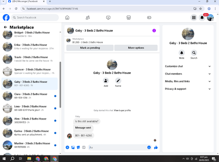This screenshot has height=162, width=219.
Task: Open more actions plus icon in composer
Action: point(67,148)
